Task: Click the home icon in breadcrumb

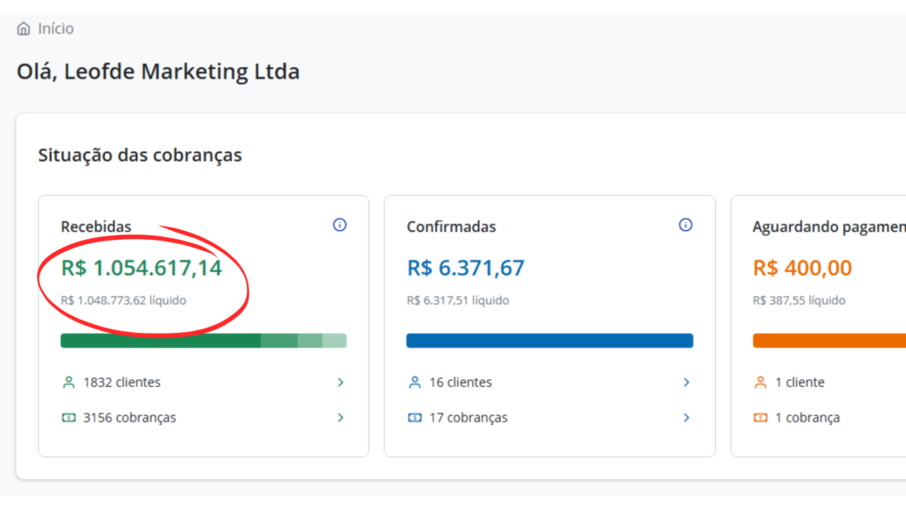Action: 24,29
